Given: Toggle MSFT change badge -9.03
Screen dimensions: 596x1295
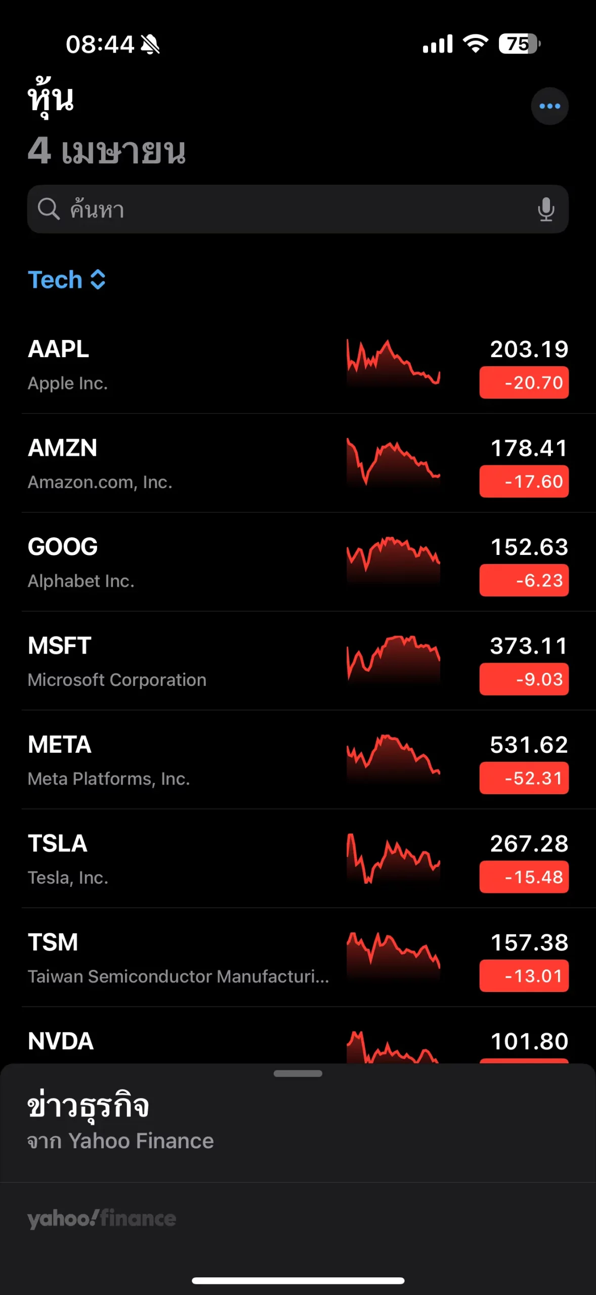Looking at the screenshot, I should click(x=524, y=679).
